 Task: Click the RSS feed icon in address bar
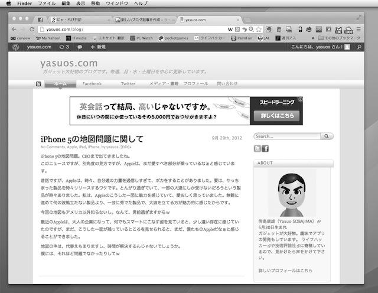point(237,29)
